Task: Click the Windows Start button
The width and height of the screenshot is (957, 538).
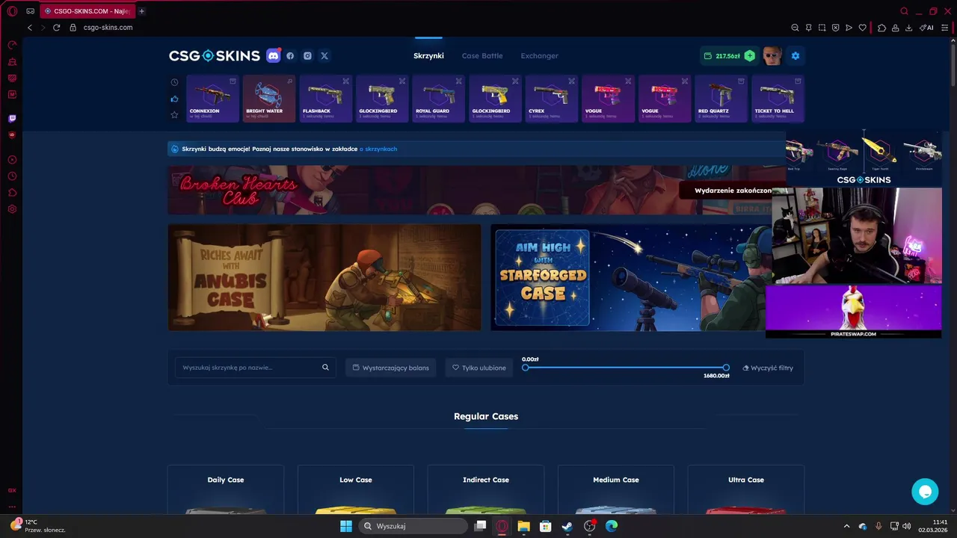Action: [x=346, y=526]
